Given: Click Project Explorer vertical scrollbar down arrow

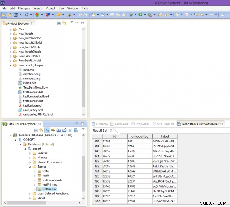Looking at the screenshot, I should coord(84,115).
